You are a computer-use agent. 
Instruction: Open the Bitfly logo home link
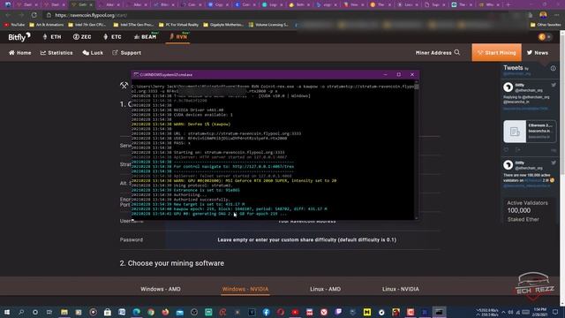tap(19, 37)
